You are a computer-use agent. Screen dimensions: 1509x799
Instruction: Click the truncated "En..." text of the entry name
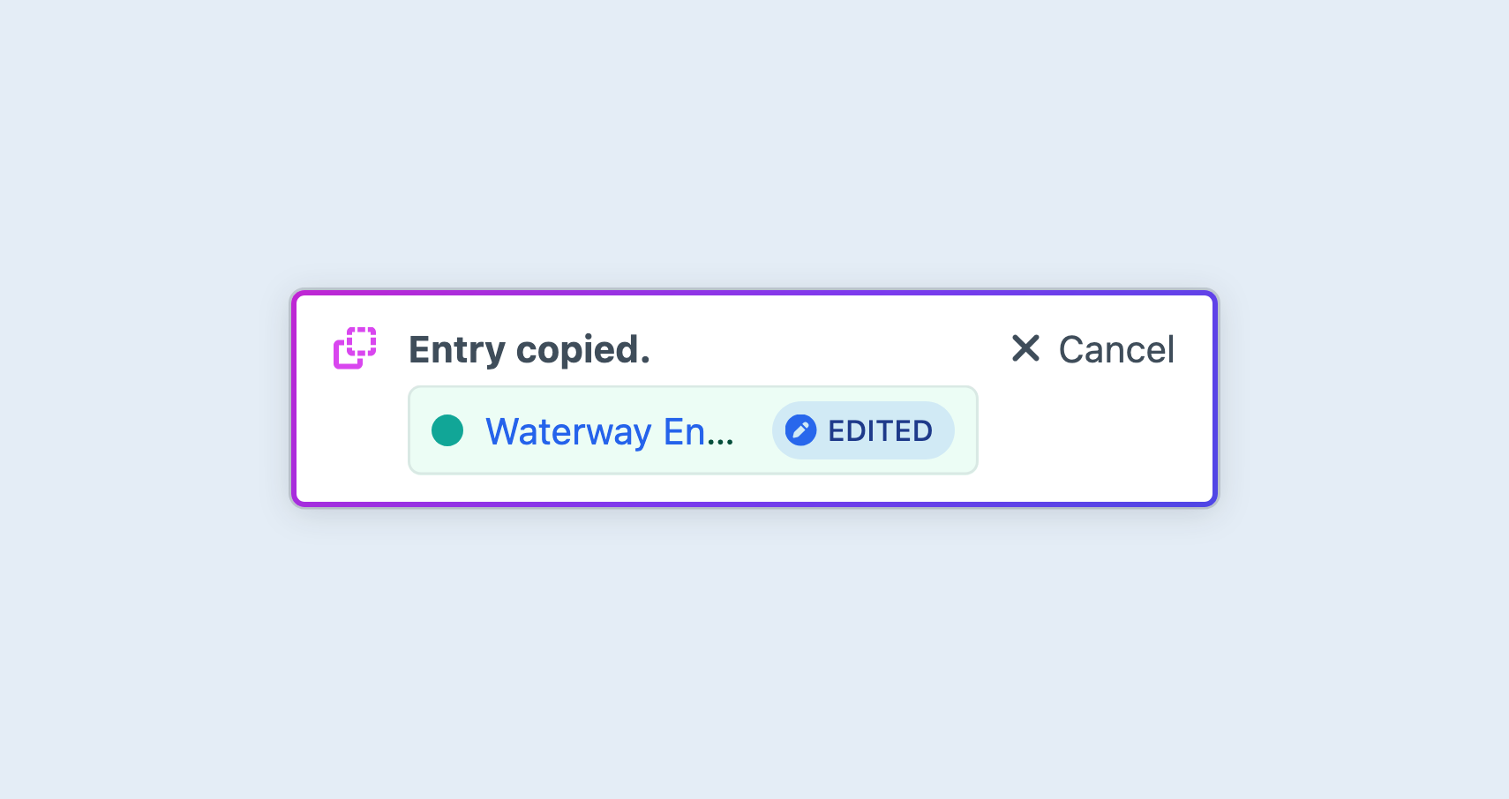pyautogui.click(x=698, y=431)
